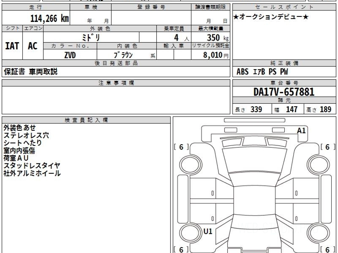Click the 最大積載量 header cell
The height and width of the screenshot is (253, 338).
coord(210,28)
